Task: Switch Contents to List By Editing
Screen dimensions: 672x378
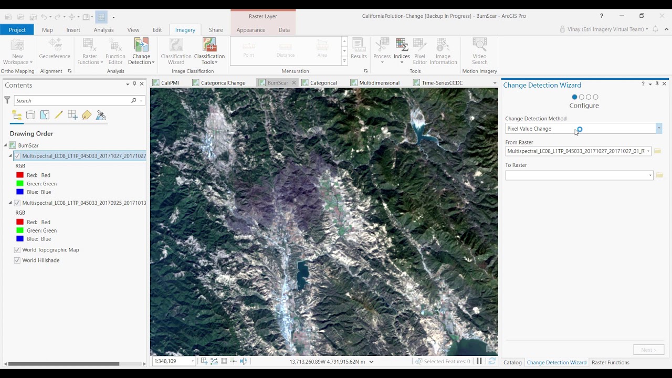Action: coord(59,115)
